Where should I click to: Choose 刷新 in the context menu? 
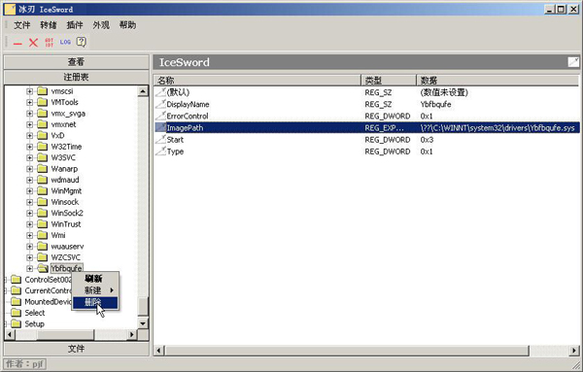tap(95, 279)
